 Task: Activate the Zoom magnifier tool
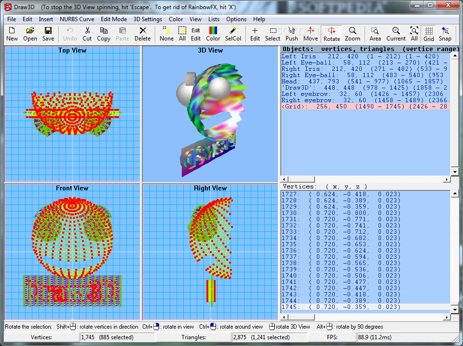click(352, 34)
